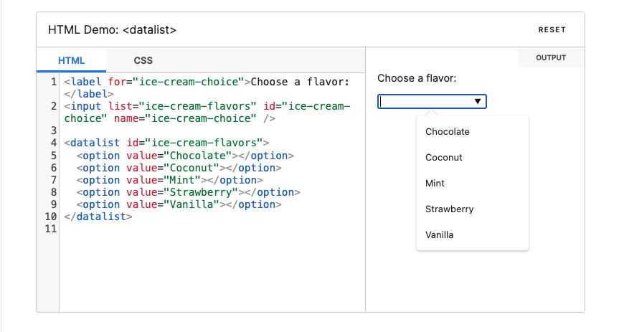Click code line 1 with the label tag
Viewport: 619px width, 332px height.
[x=207, y=87]
